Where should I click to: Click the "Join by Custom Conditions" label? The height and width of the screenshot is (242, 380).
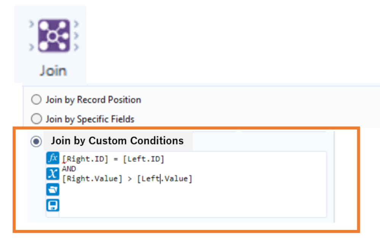(117, 141)
